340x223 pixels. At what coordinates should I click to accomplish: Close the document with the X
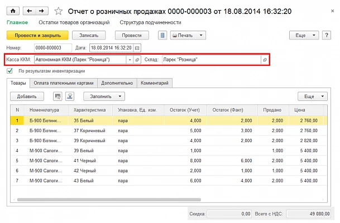[x=332, y=11]
